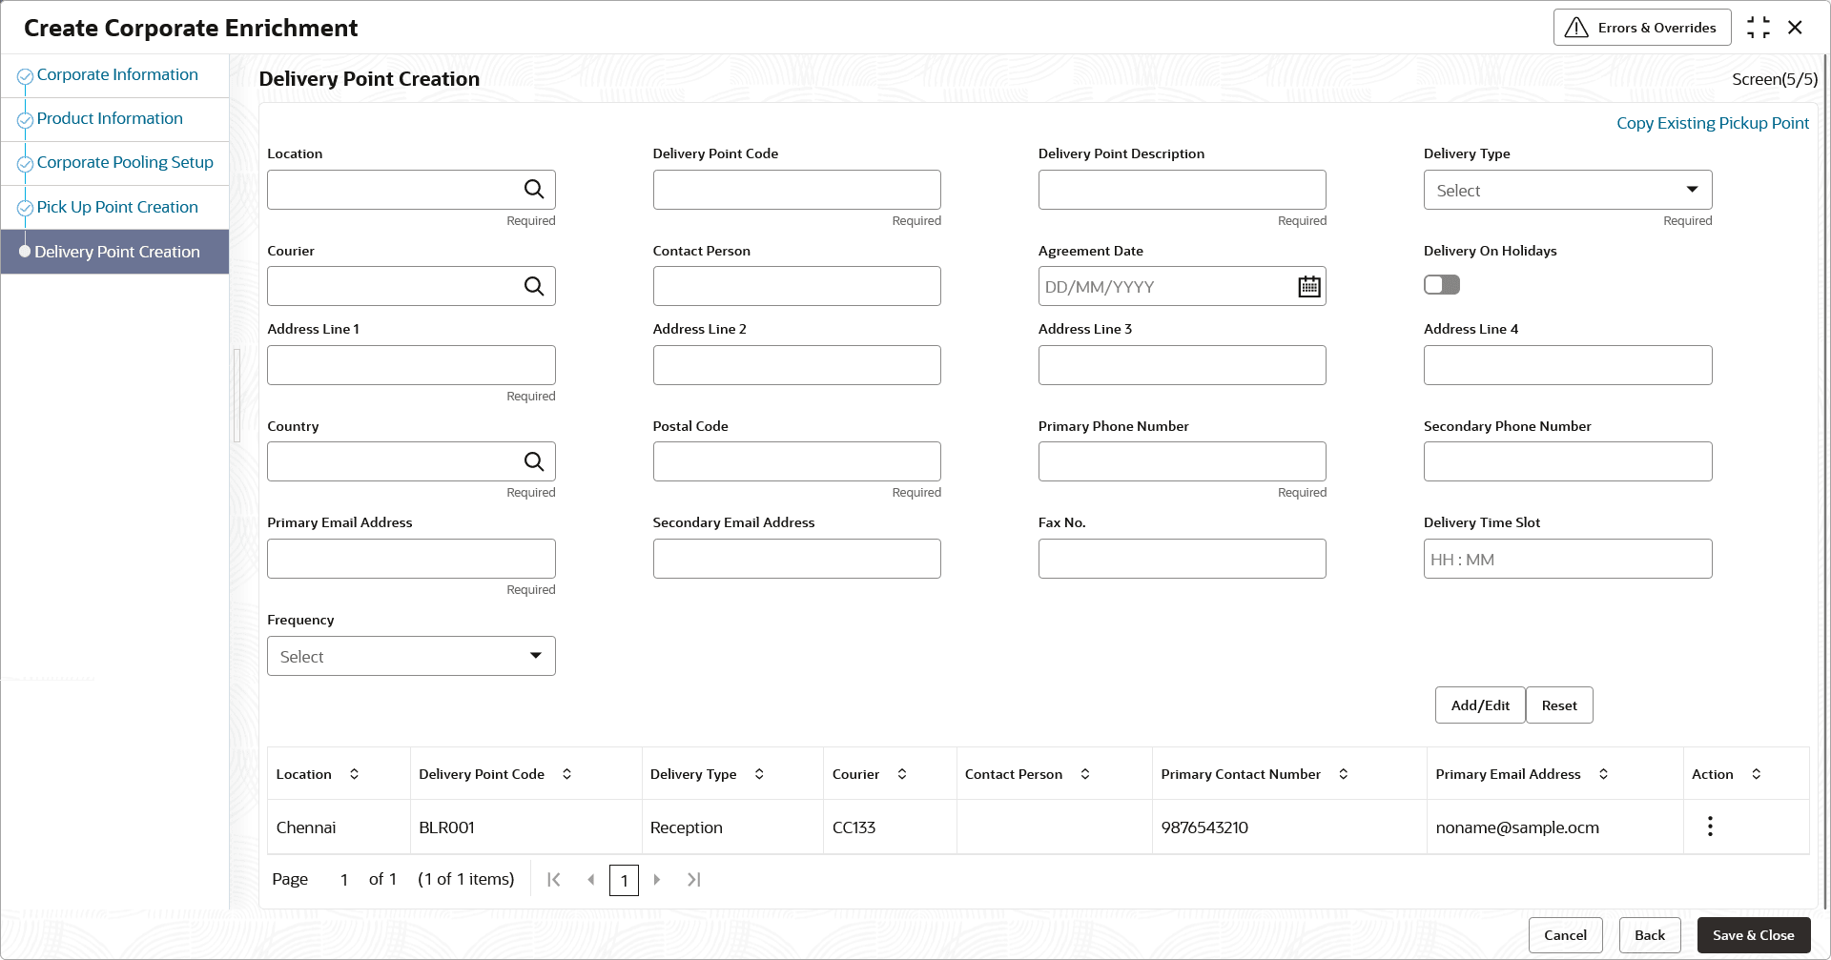Open the Courier lookup search icon

(534, 287)
